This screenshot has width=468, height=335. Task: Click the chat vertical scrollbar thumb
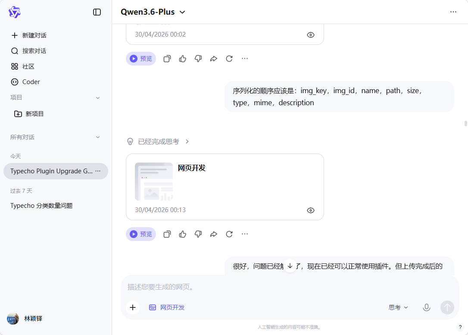465,124
